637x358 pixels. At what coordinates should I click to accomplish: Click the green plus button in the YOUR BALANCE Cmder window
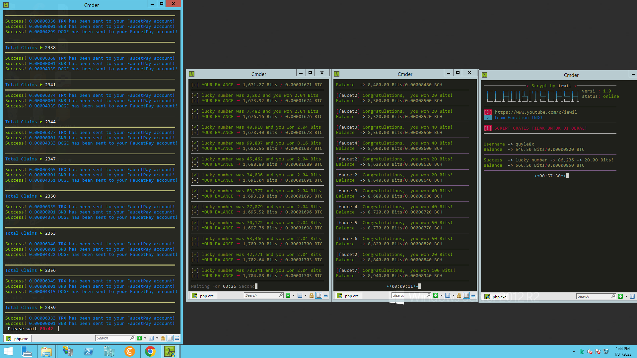coord(288,295)
